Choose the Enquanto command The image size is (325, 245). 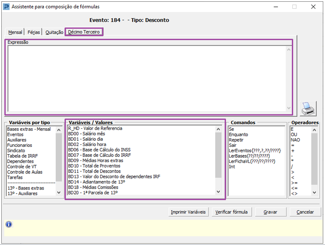click(239, 135)
